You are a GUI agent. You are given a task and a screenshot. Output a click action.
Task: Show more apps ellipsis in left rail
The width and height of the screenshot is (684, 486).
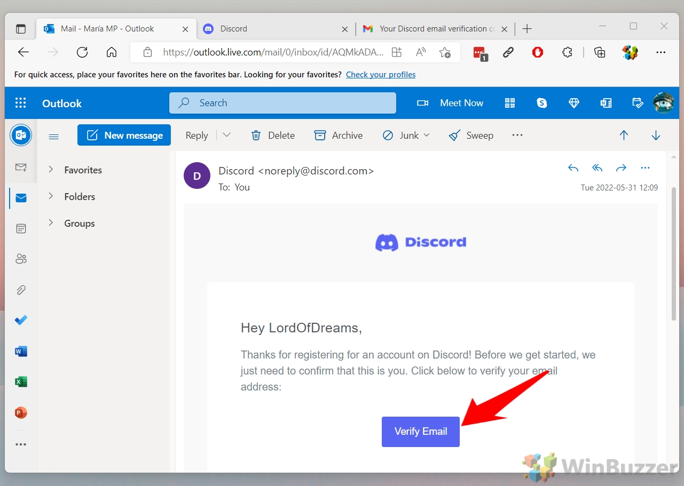[x=21, y=444]
